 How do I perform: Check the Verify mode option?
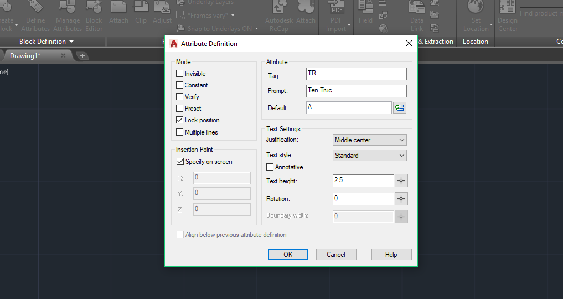[179, 96]
